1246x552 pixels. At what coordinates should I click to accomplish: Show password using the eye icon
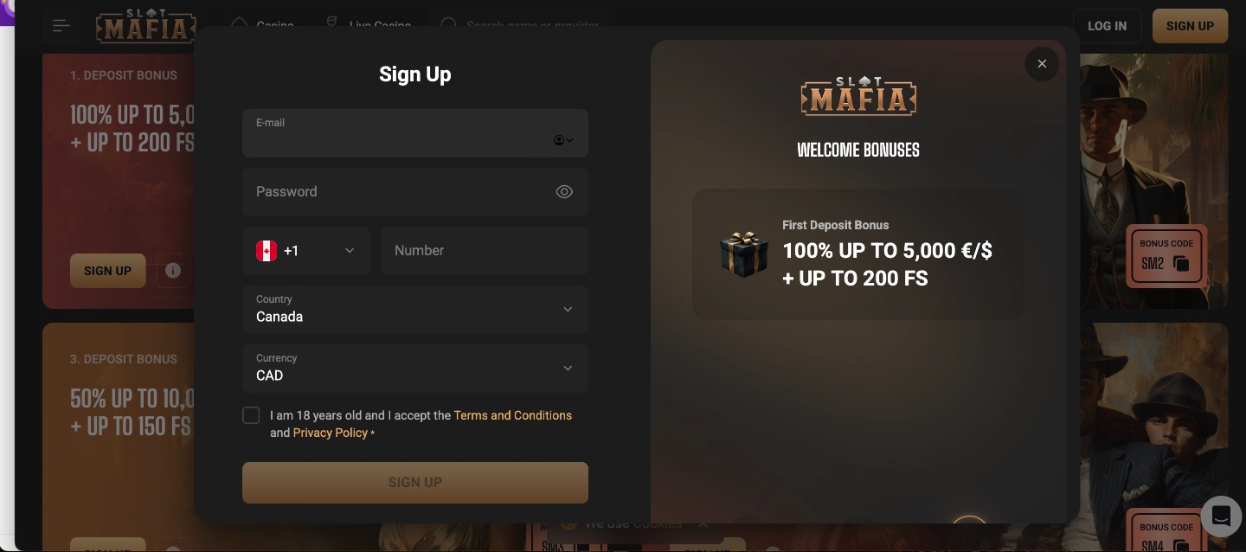[564, 192]
